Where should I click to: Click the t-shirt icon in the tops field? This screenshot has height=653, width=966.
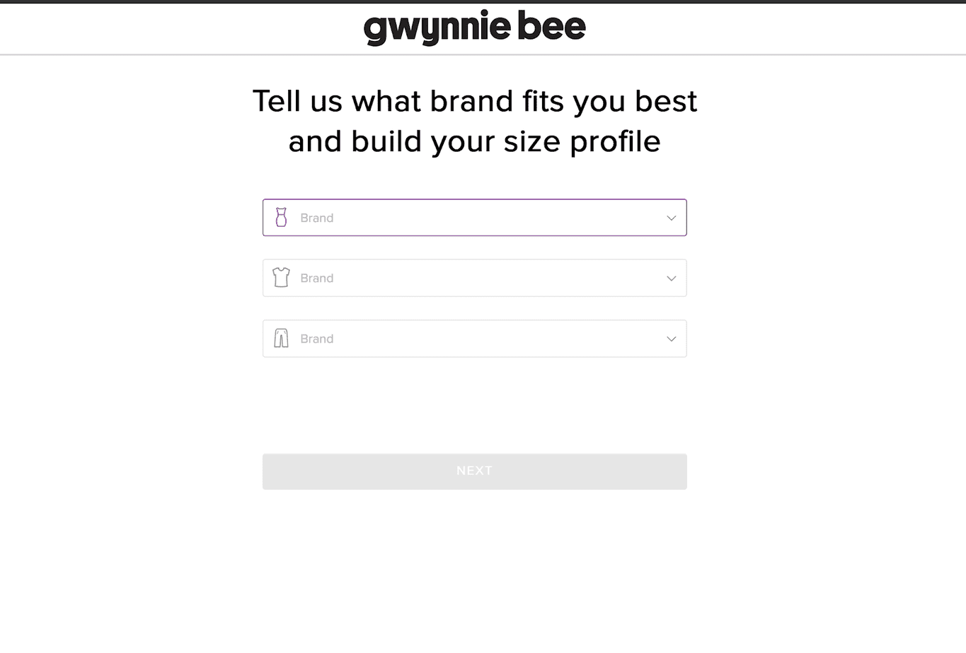tap(281, 278)
